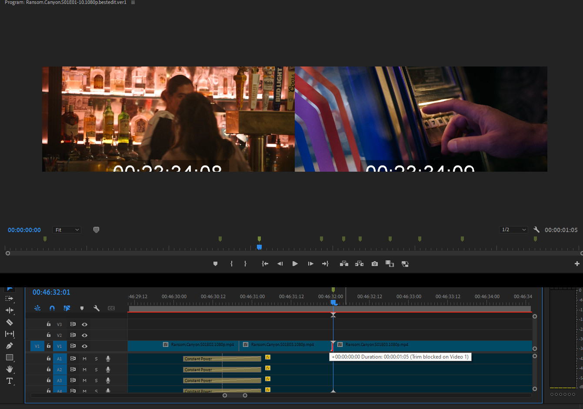Viewport: 583px width, 409px height.
Task: Open timeline display settings wrench
Action: 97,308
